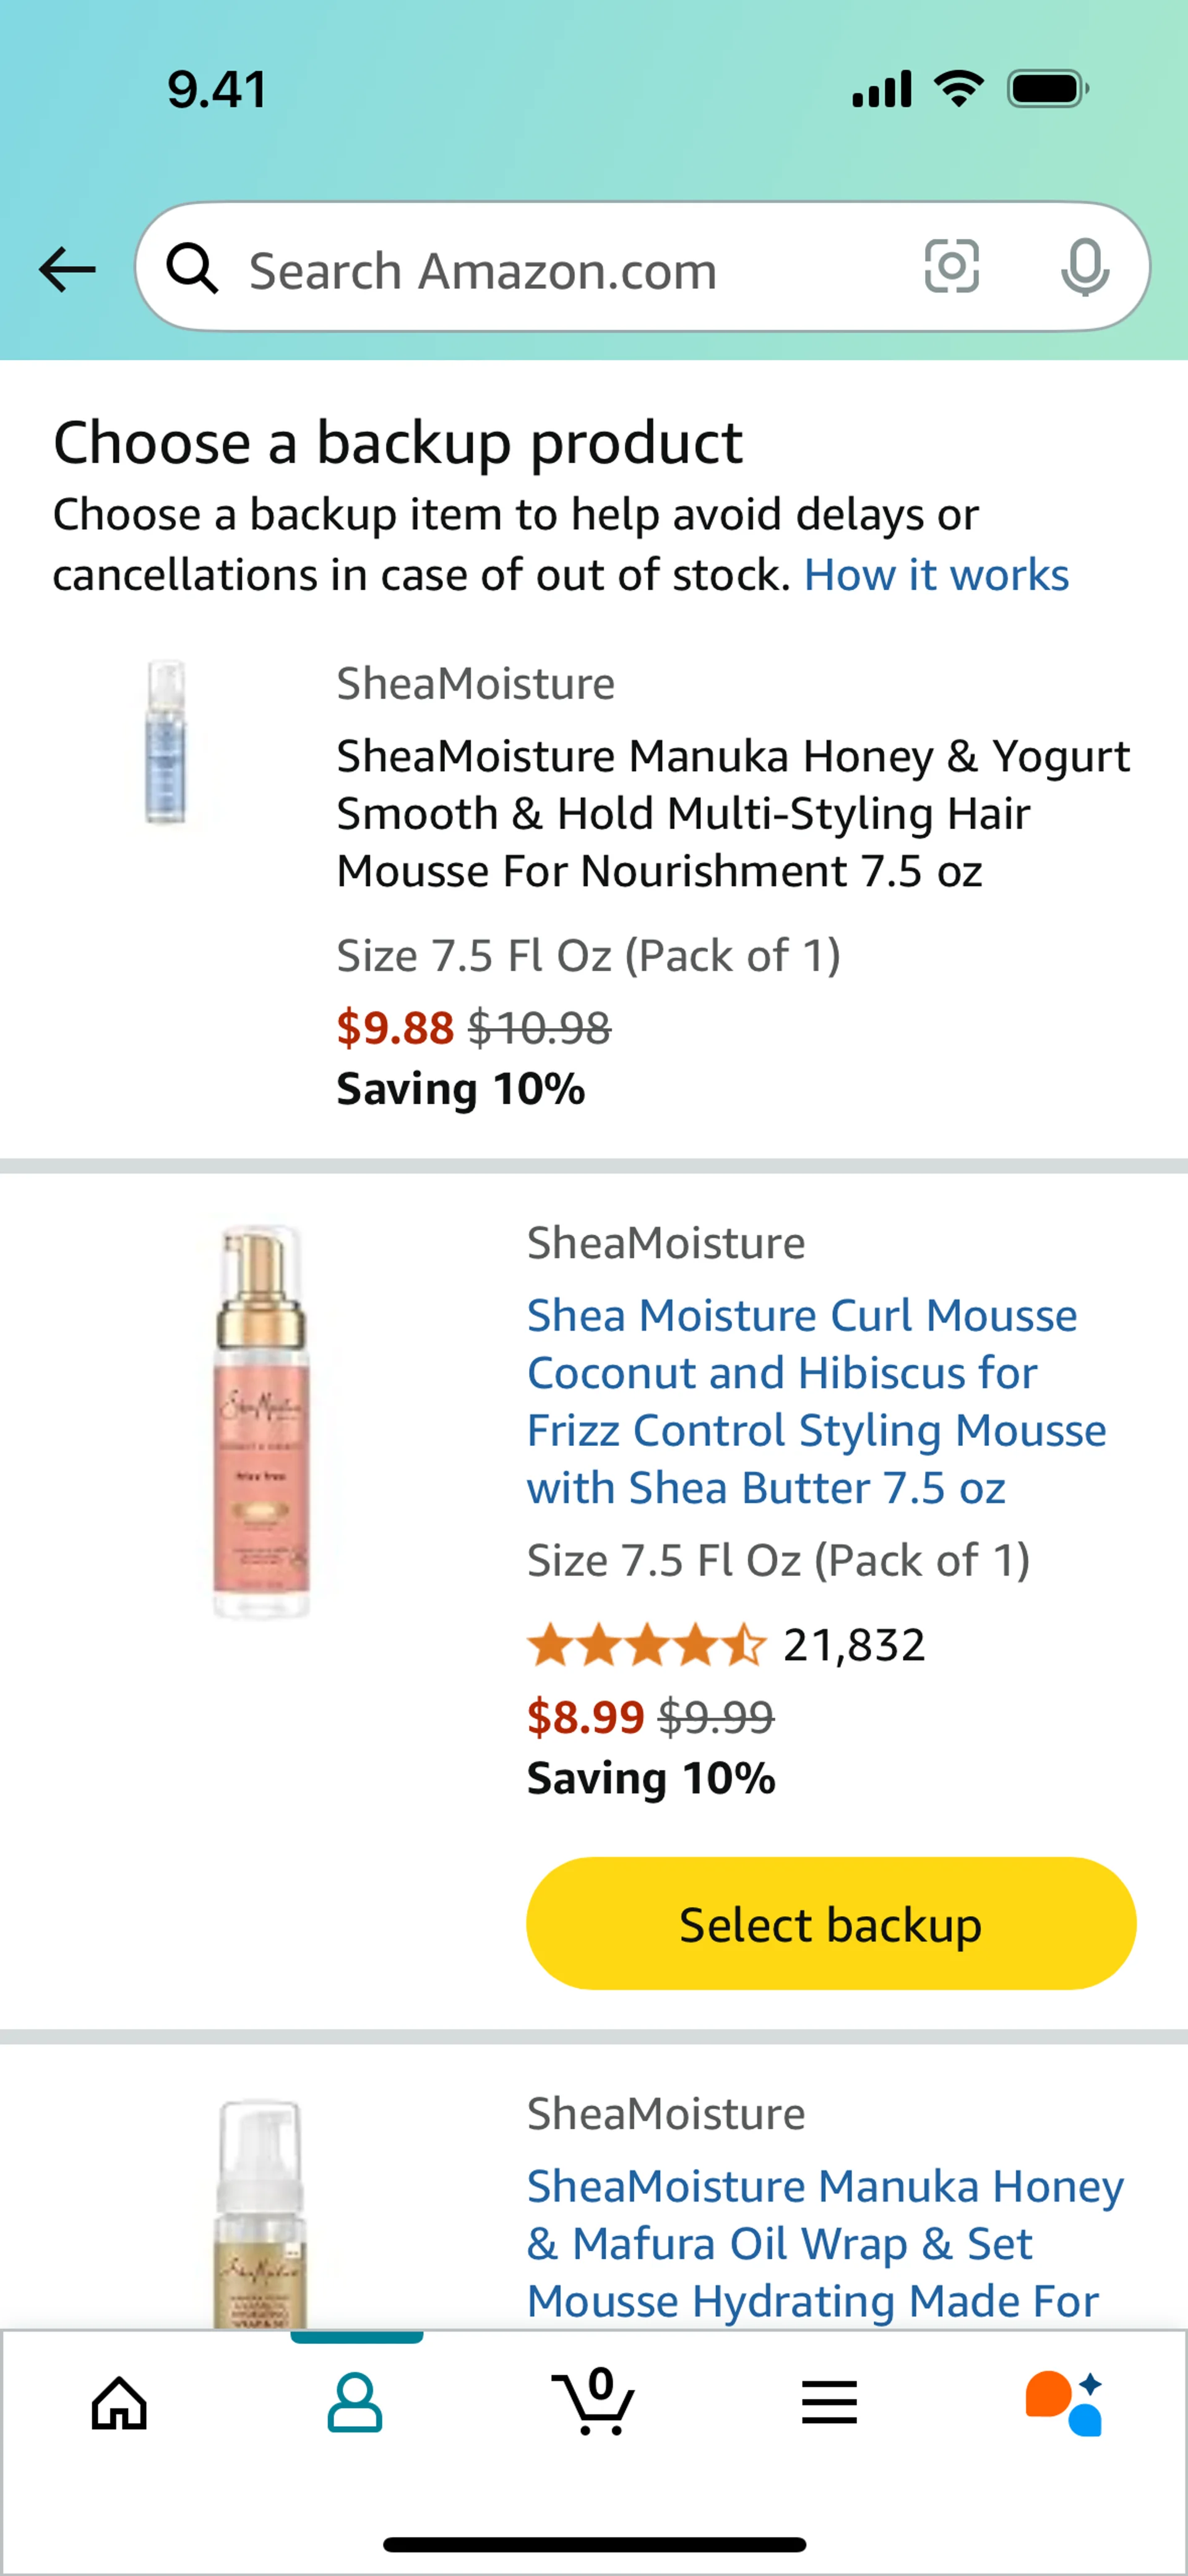Open the "How it works" link
Screen dimensions: 1188x2576
click(936, 575)
